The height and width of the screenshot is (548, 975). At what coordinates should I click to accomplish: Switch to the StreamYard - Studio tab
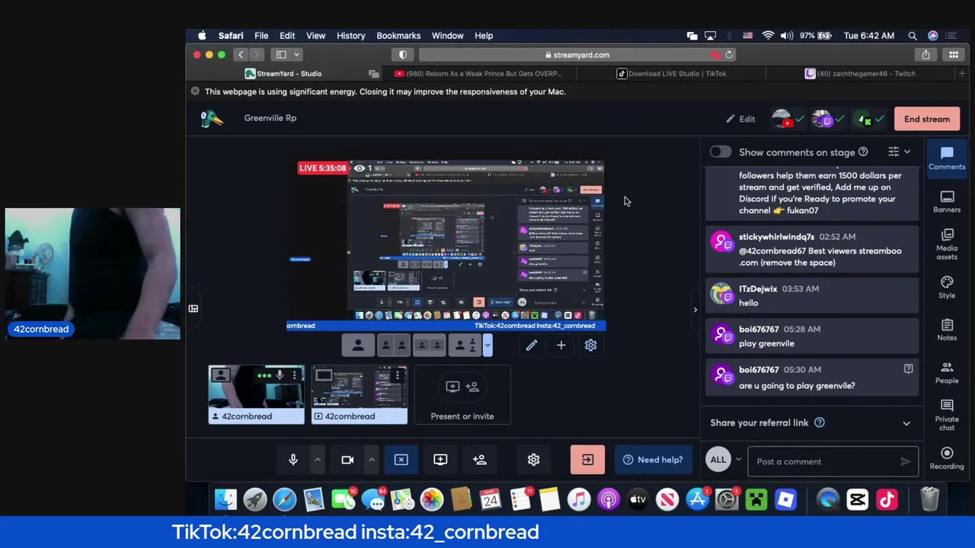[283, 74]
